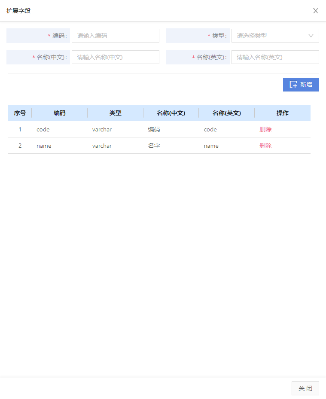
Task: Click the 类型 column header
Action: click(x=115, y=113)
